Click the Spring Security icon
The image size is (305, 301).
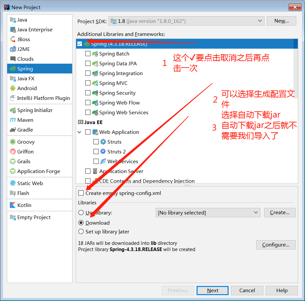95,93
